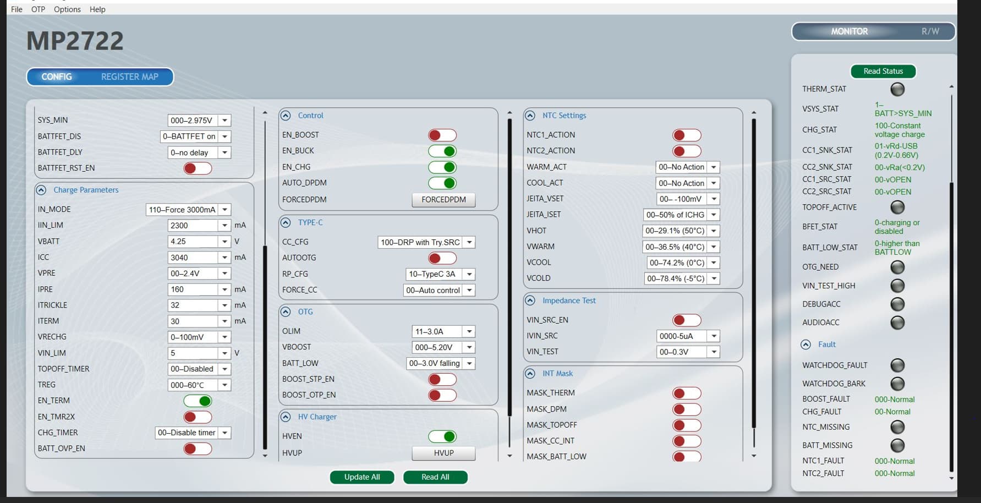Collapse the Control section chevron
This screenshot has height=503, width=981.
coord(286,116)
